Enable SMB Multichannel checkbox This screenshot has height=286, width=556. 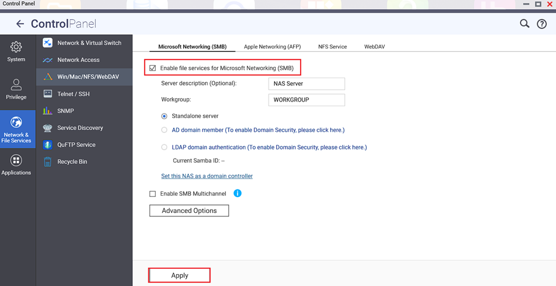pos(153,194)
